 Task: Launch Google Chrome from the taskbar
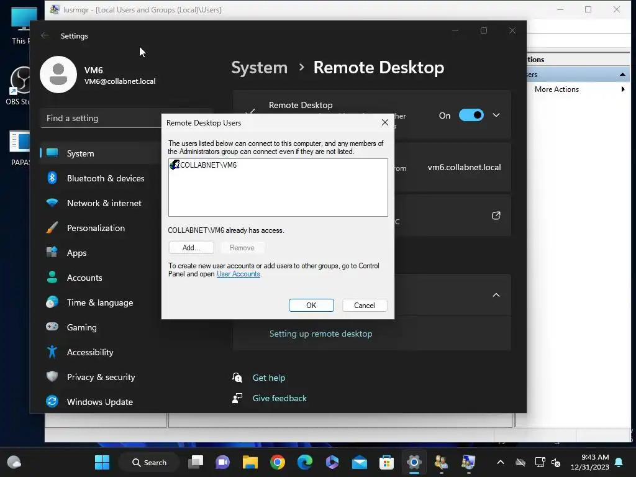click(278, 462)
